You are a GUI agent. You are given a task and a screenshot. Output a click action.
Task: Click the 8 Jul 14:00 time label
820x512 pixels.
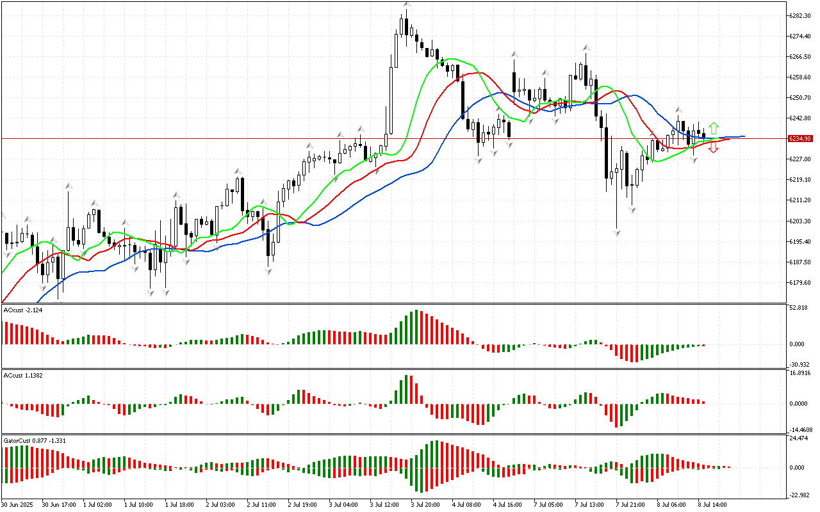[x=712, y=504]
